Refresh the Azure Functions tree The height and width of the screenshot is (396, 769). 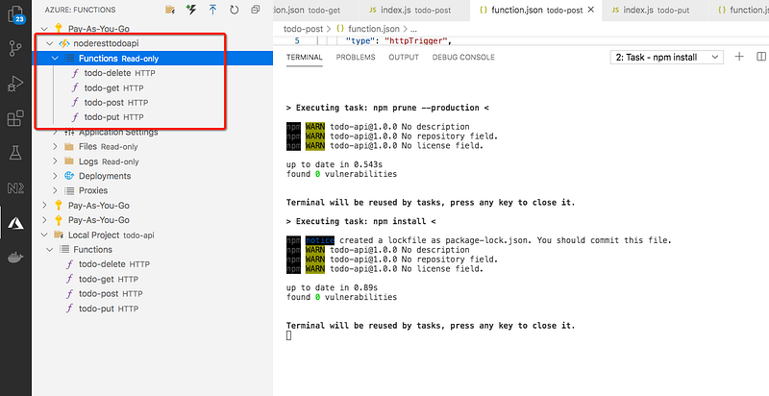click(234, 10)
